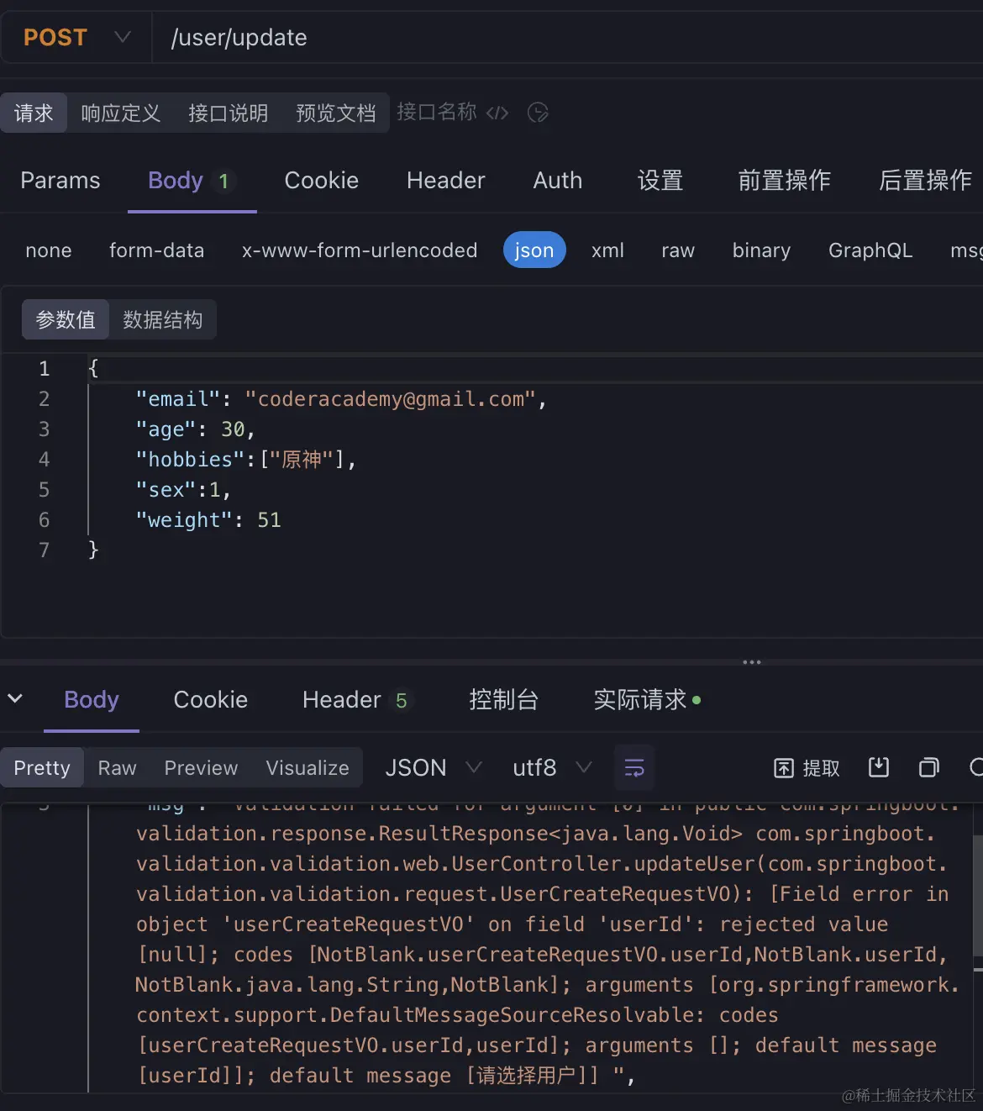Switch to the 请求 tab
983x1111 pixels.
click(34, 113)
